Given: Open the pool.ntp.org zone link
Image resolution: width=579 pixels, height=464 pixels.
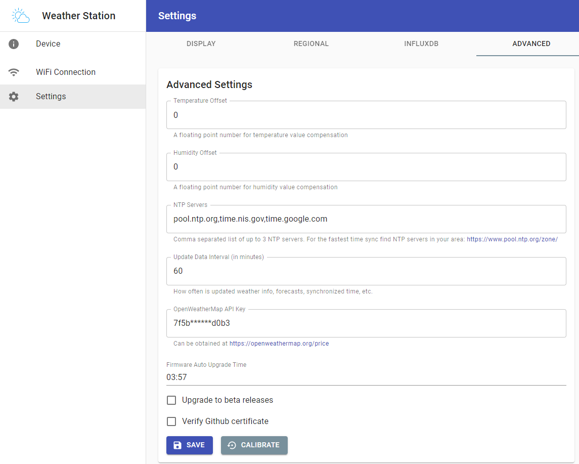Looking at the screenshot, I should pyautogui.click(x=512, y=239).
